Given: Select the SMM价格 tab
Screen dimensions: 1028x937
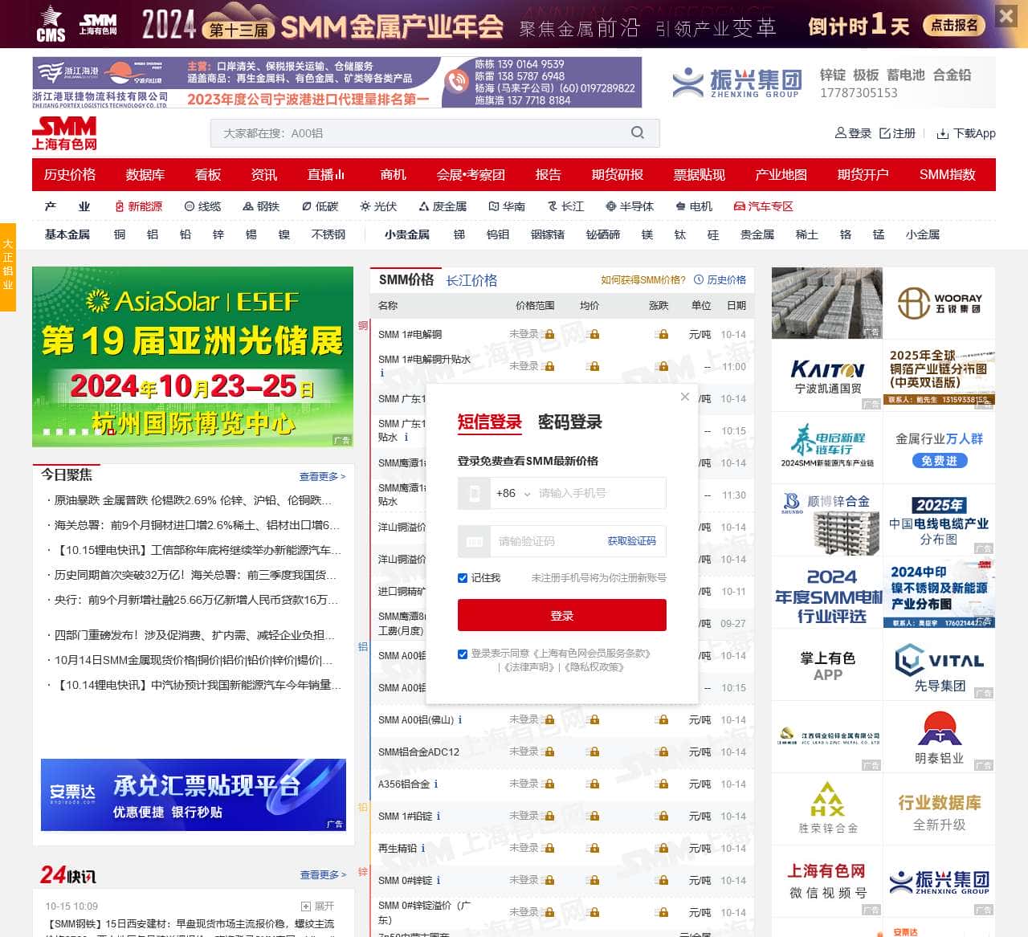Looking at the screenshot, I should click(406, 279).
